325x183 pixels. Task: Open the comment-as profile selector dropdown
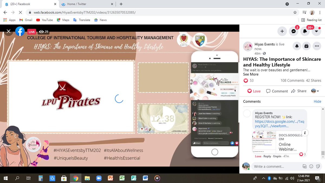[315, 91]
